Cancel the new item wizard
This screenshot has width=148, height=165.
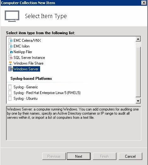click(x=130, y=156)
